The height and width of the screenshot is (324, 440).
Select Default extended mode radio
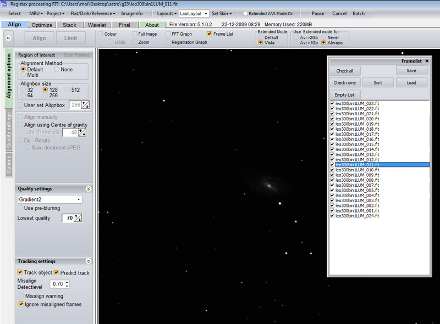click(260, 37)
